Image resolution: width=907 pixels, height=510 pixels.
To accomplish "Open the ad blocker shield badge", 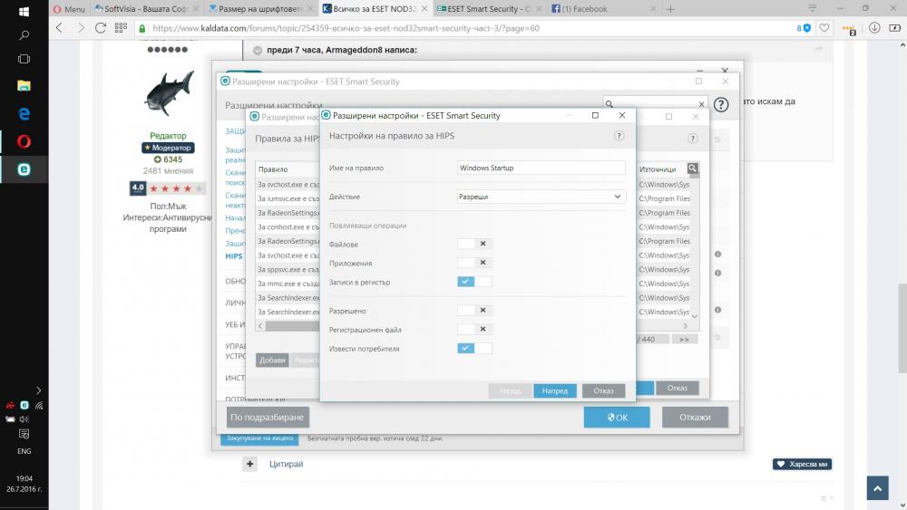I will [x=804, y=28].
